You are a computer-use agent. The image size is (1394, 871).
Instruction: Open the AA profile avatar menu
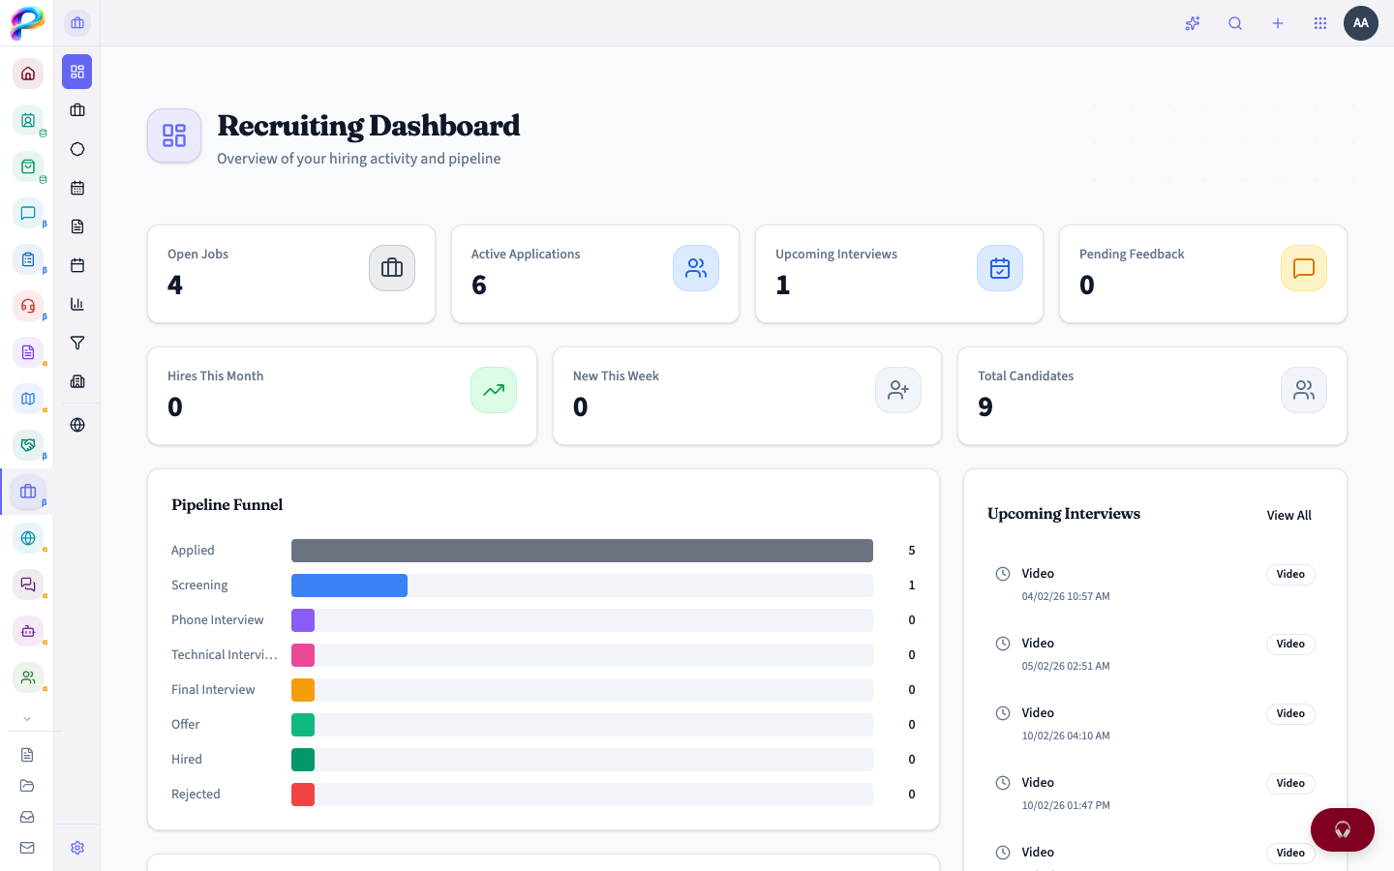(1361, 23)
